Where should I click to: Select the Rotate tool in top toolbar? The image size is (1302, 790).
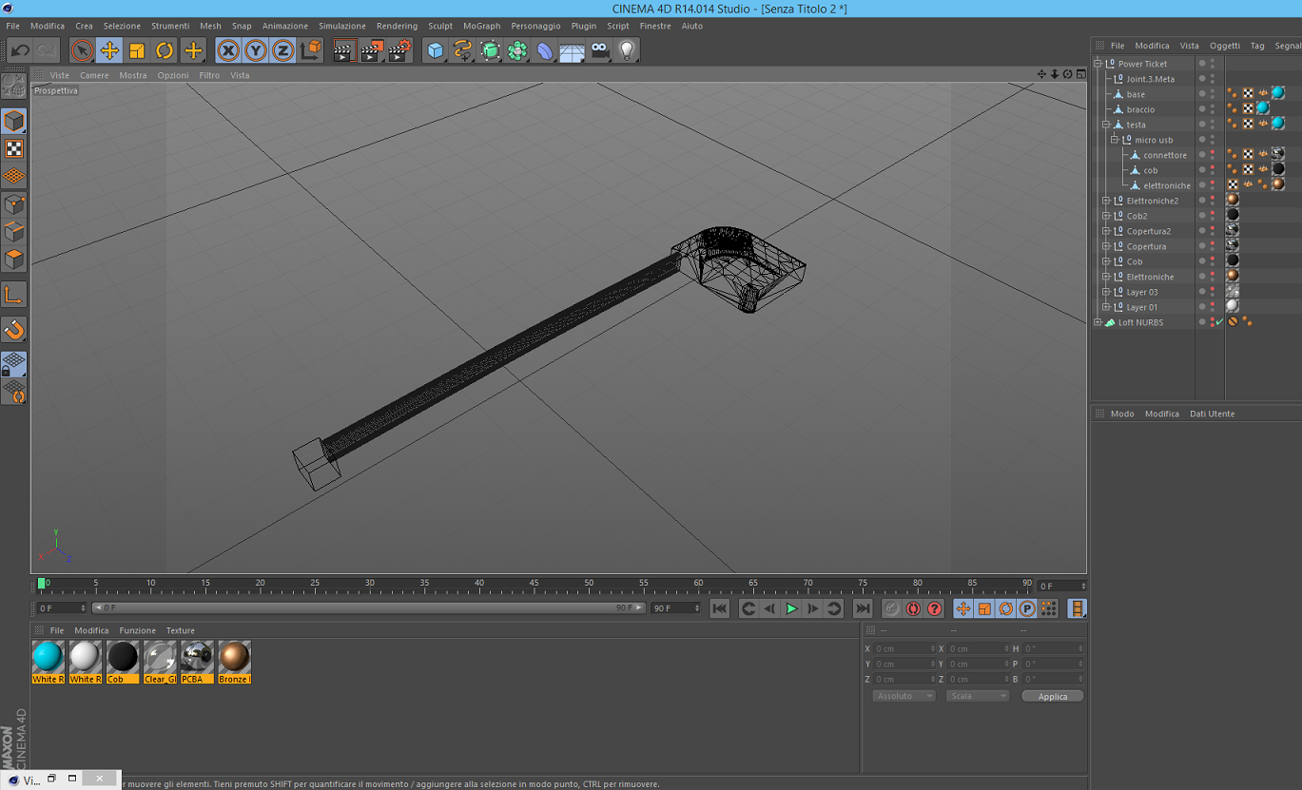click(165, 51)
